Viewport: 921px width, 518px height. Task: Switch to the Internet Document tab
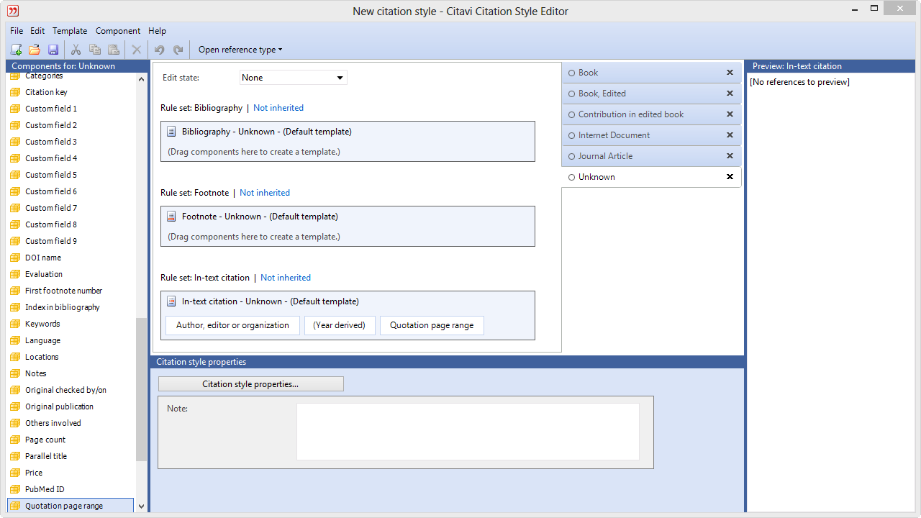(652, 135)
